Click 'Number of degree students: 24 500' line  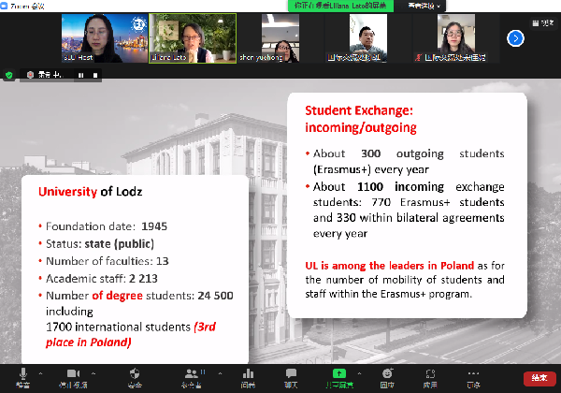click(139, 296)
